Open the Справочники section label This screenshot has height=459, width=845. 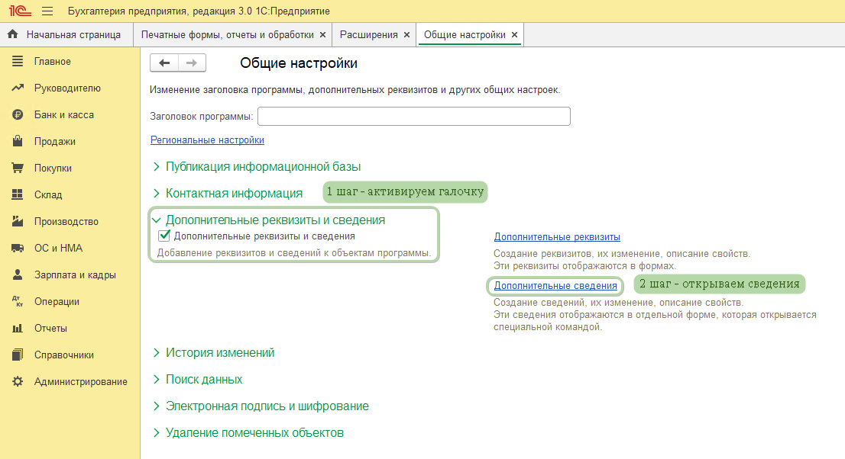[64, 355]
